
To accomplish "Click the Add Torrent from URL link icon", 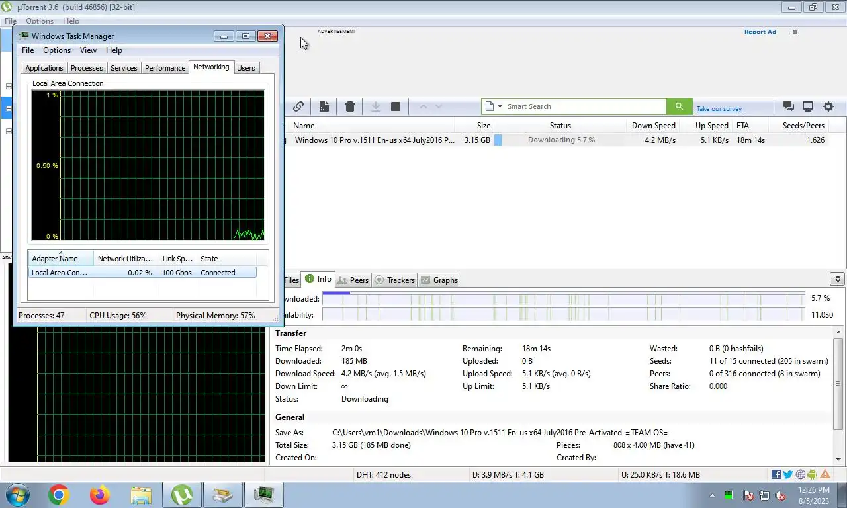I will click(x=298, y=106).
